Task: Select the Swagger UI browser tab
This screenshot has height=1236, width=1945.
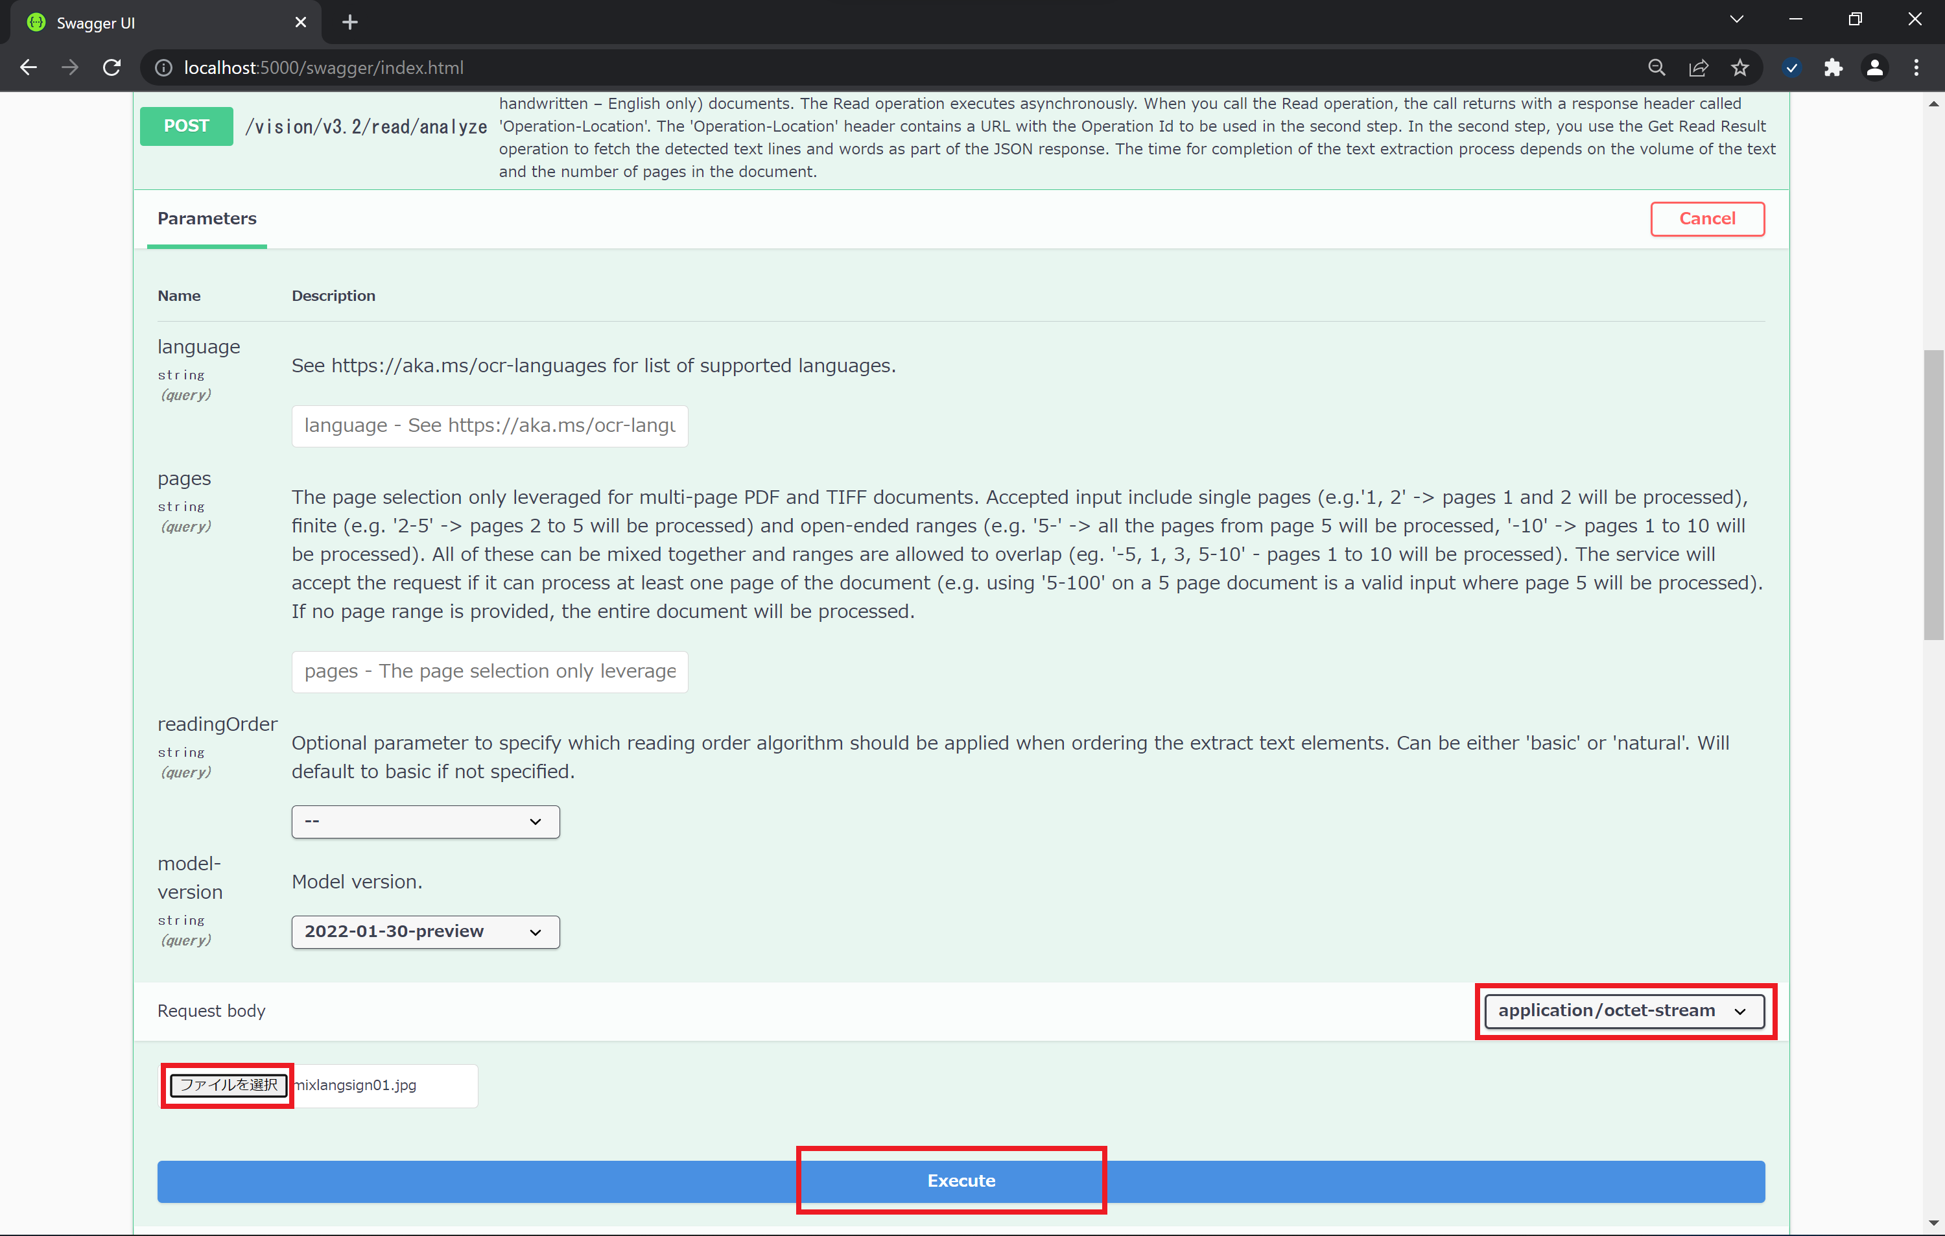Action: 161,23
